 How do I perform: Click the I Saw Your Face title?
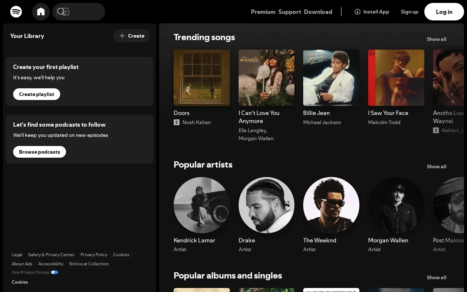(x=388, y=113)
